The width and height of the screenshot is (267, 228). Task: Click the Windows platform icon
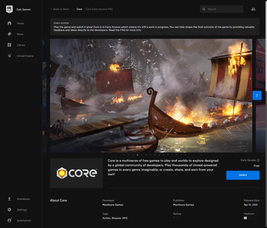coord(245,218)
